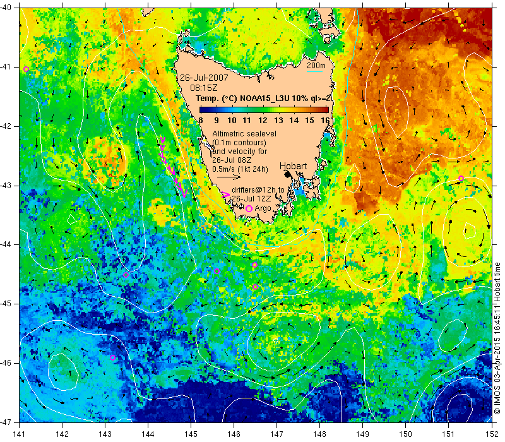Click the Argo legend magenta circle
Viewport: 505px width, 442px height.
click(249, 208)
